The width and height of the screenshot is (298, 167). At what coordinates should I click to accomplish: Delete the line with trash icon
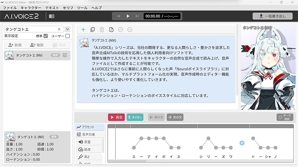tap(102, 30)
